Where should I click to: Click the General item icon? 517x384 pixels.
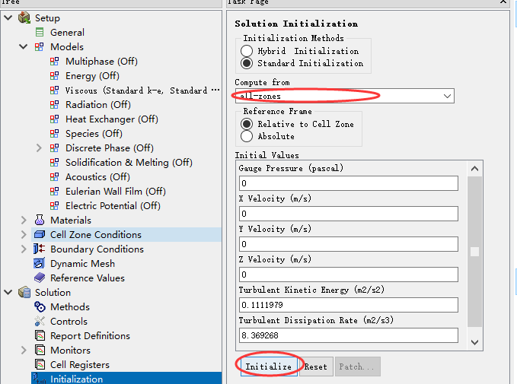[40, 32]
